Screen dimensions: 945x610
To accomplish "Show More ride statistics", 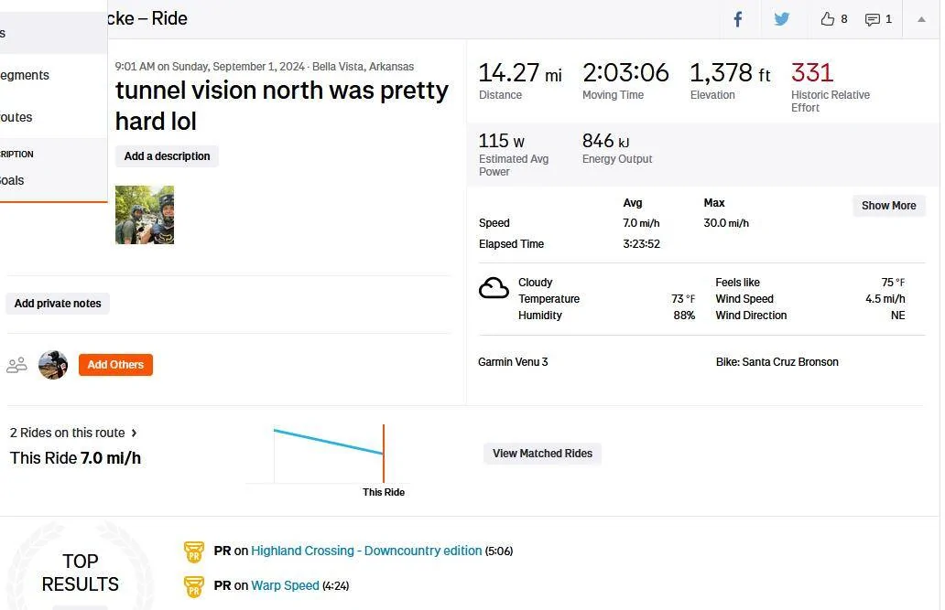I will coord(888,206).
